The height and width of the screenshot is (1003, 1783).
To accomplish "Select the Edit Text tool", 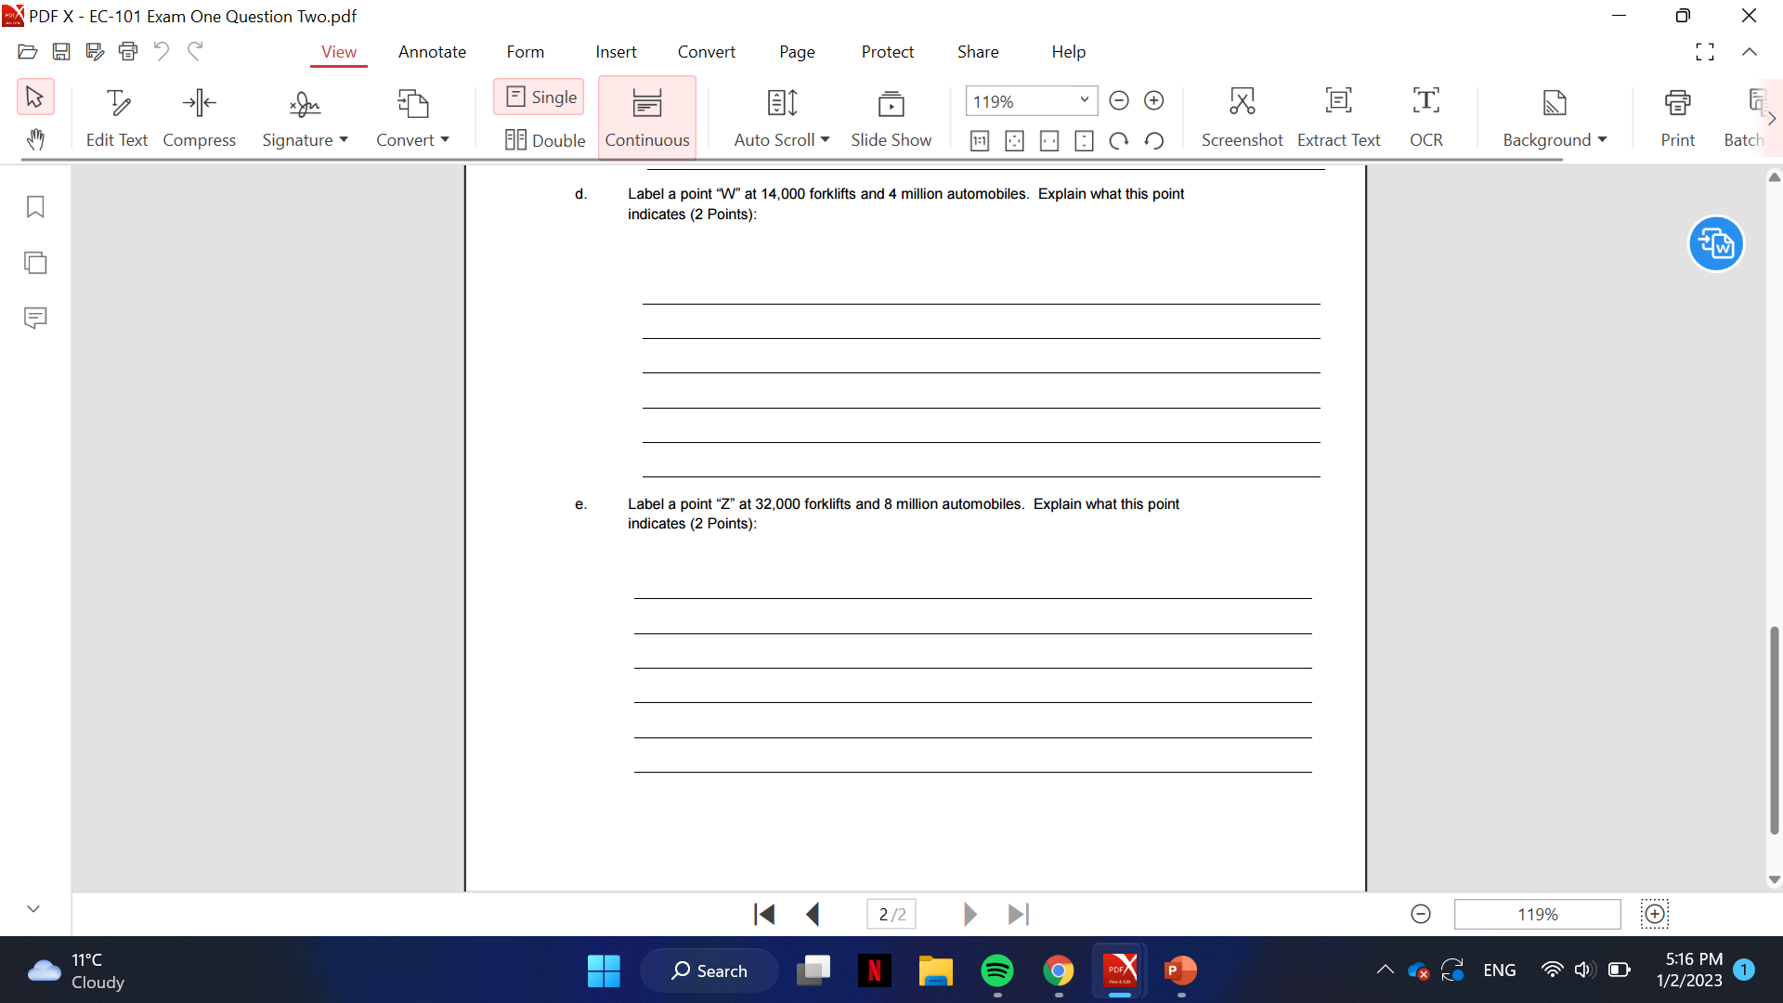I will point(117,115).
